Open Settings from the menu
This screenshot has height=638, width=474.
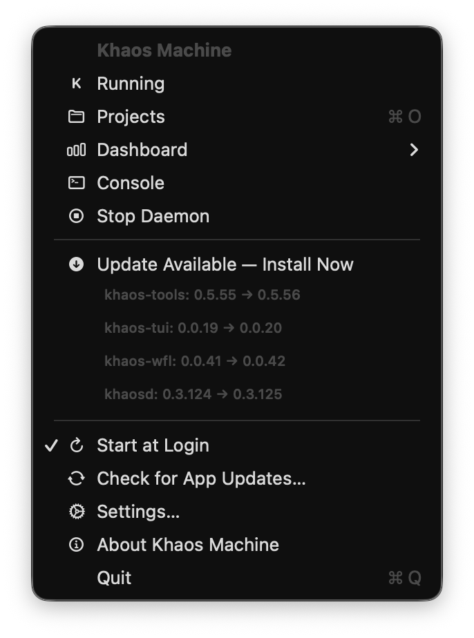(138, 512)
